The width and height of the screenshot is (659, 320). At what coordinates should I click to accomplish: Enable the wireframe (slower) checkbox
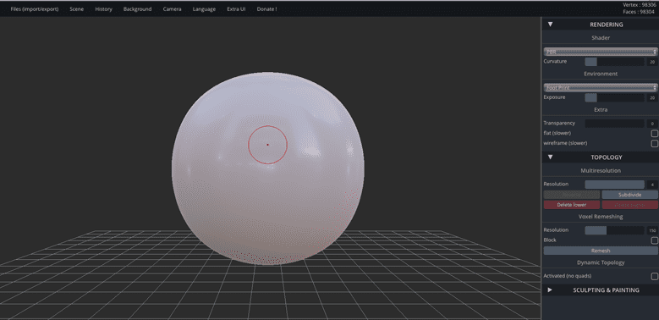coord(655,143)
